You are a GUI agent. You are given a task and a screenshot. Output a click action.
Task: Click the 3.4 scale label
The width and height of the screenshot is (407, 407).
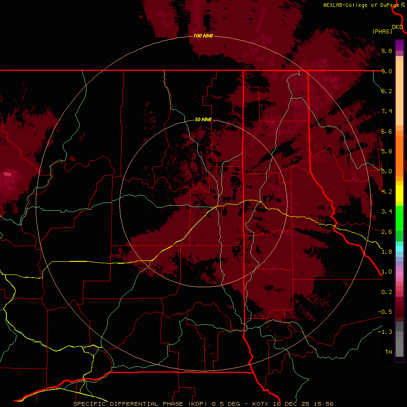pos(387,212)
